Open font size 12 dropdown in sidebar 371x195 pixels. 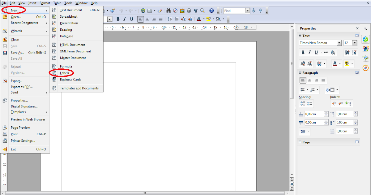(355, 43)
